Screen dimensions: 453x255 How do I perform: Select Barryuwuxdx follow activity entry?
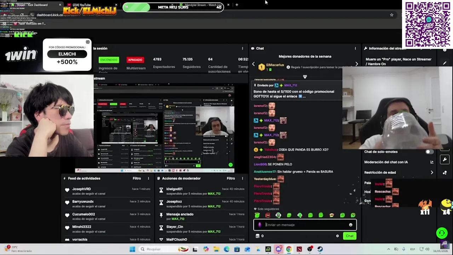tap(108, 204)
